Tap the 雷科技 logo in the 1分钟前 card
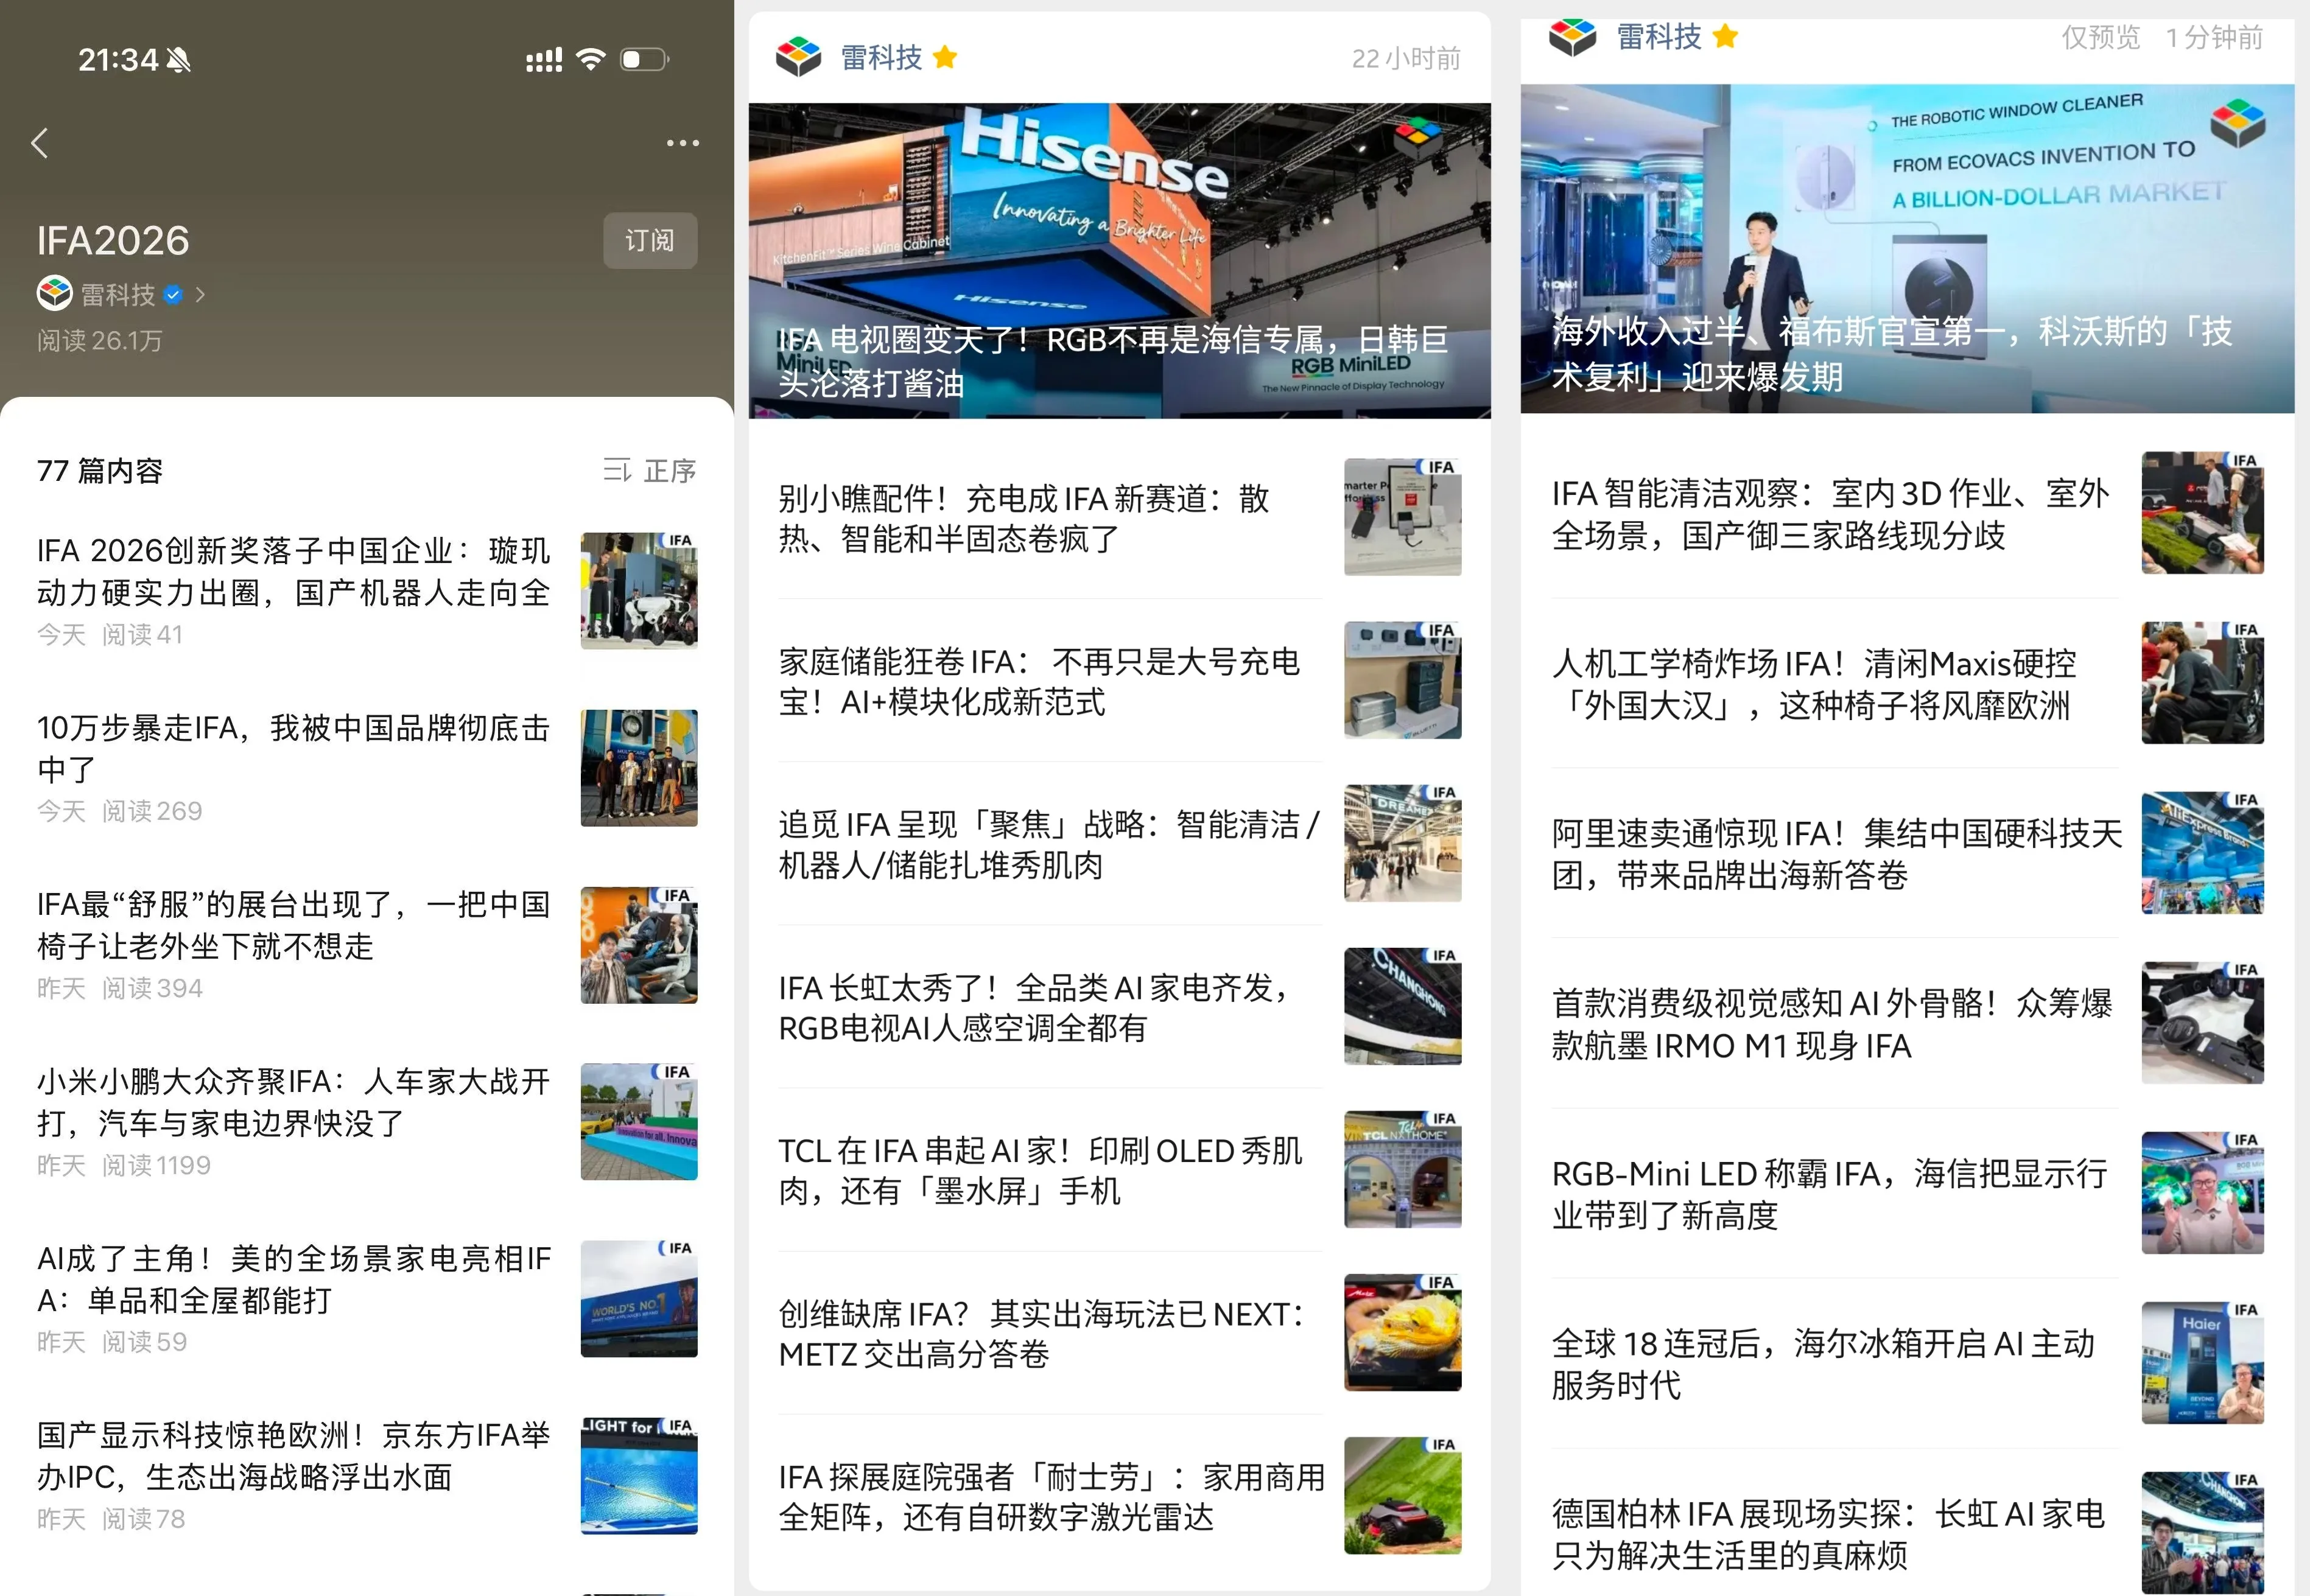 (x=1573, y=37)
